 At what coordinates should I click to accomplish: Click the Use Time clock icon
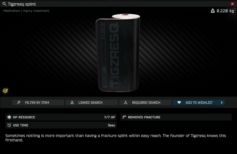coord(9,125)
